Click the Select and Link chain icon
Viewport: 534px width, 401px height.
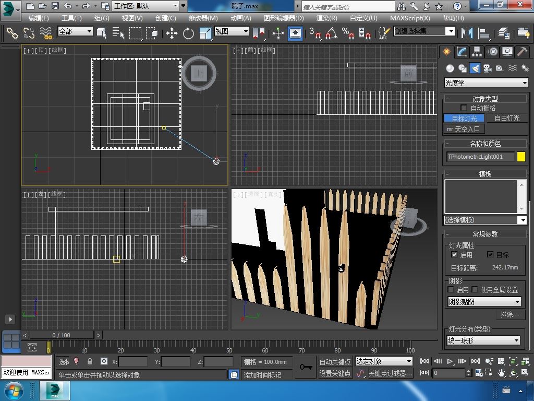pyautogui.click(x=12, y=33)
